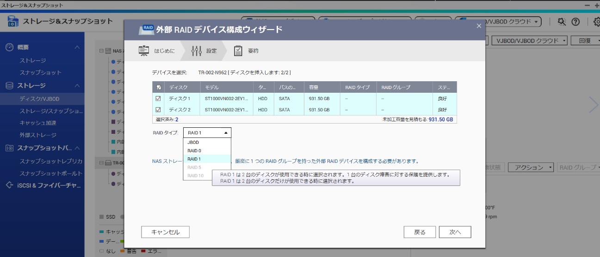The height and width of the screenshot is (257, 600).
Task: Click the キャンセル button
Action: pyautogui.click(x=165, y=232)
